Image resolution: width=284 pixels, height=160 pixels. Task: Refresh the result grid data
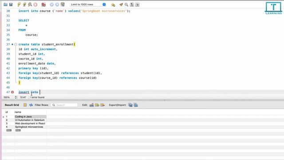pyautogui.click(x=31, y=105)
